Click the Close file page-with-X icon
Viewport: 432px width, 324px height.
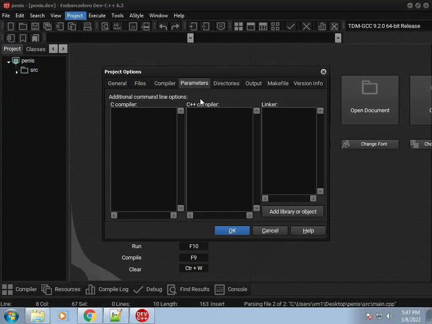pyautogui.click(x=59, y=27)
